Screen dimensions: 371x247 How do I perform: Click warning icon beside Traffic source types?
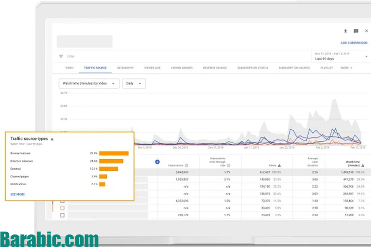click(52, 139)
